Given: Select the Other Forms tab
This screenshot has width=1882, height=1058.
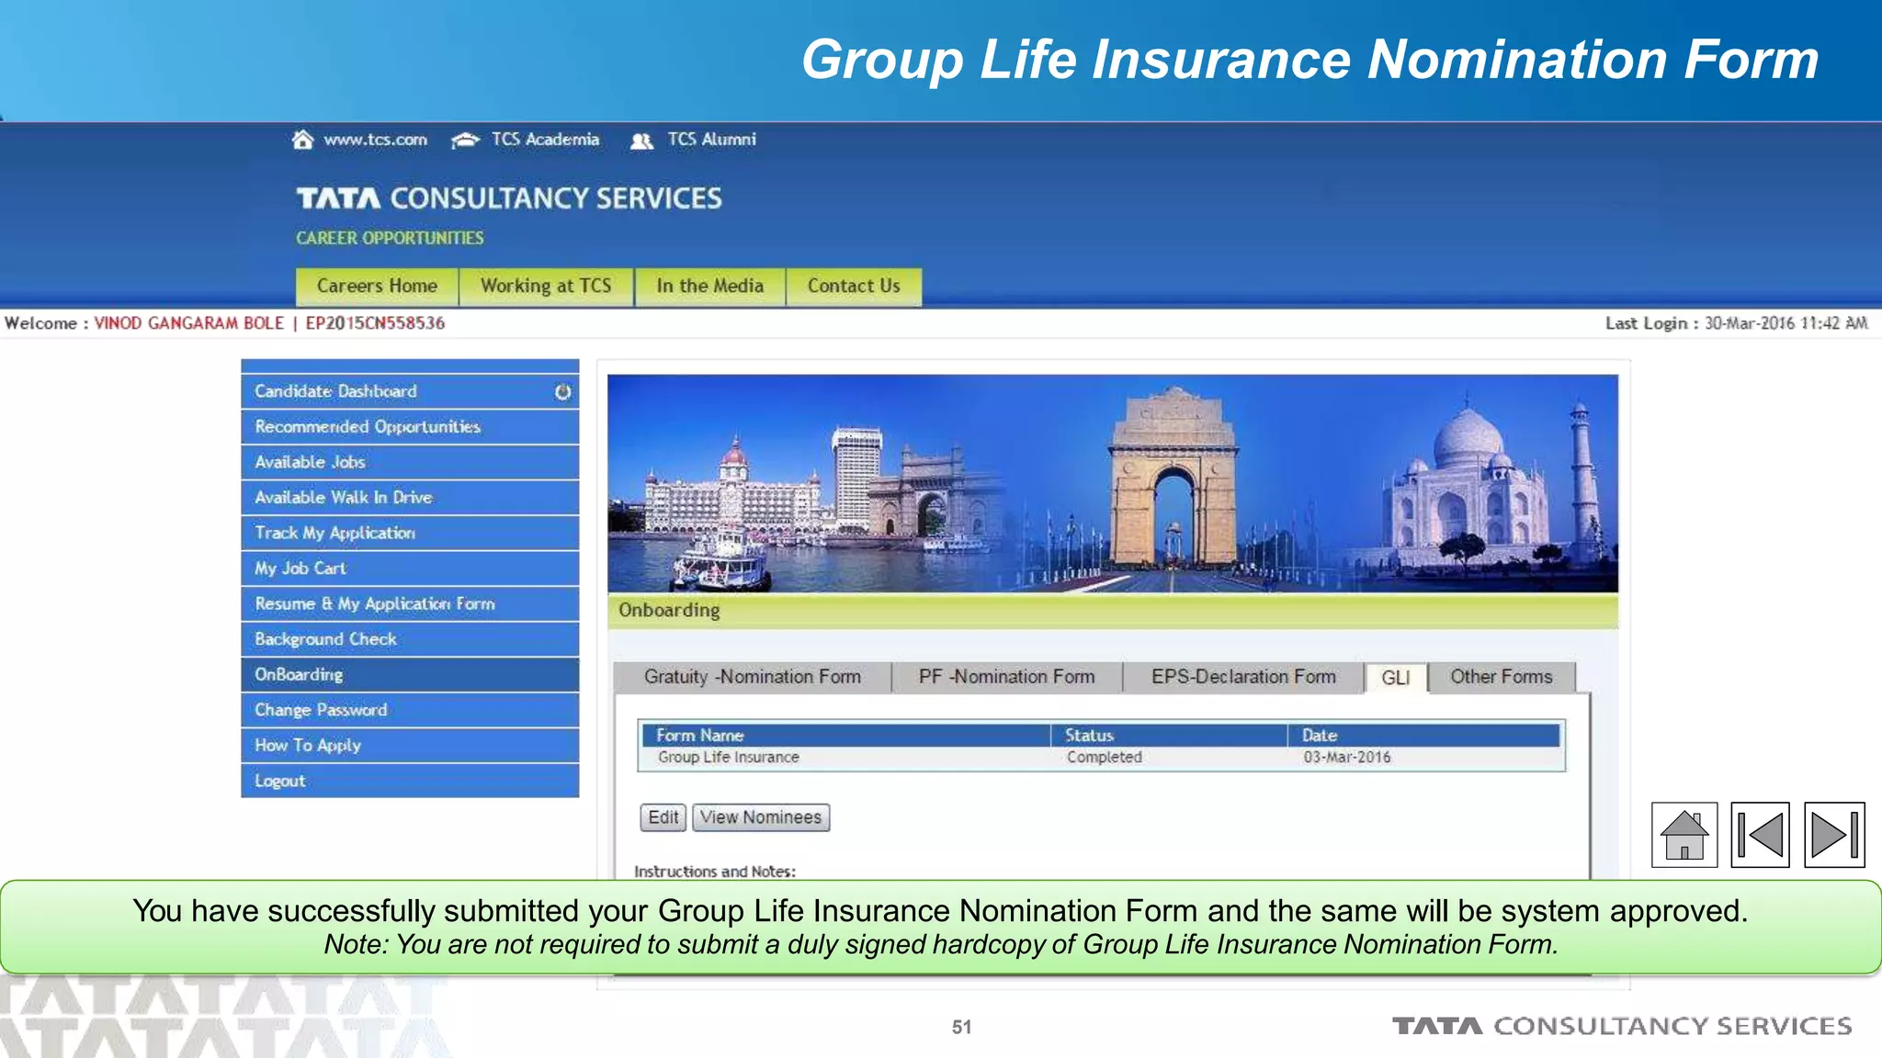Looking at the screenshot, I should 1501,677.
